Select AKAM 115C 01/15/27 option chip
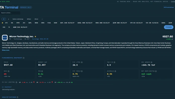This screenshot has height=99, width=175. coord(20,27)
